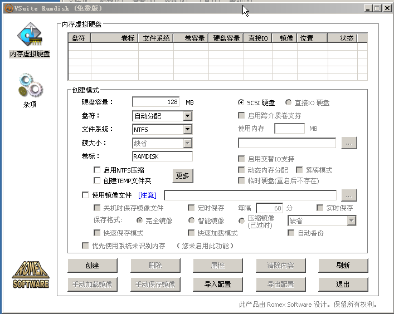Click the 属性 button

pos(218,266)
